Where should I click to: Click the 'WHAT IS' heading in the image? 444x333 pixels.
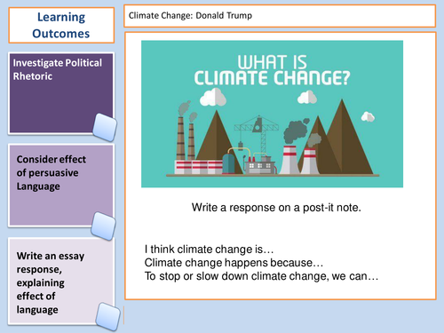click(x=272, y=62)
